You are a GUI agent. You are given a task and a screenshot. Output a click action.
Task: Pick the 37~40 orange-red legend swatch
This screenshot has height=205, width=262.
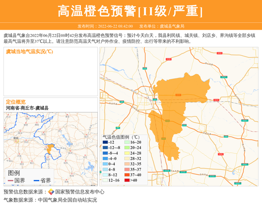127,175
